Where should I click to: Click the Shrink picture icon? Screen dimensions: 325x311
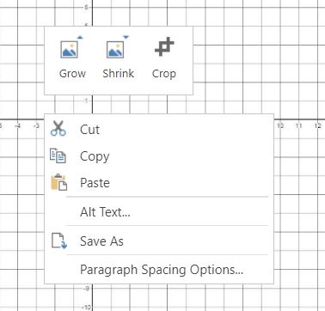pyautogui.click(x=118, y=47)
